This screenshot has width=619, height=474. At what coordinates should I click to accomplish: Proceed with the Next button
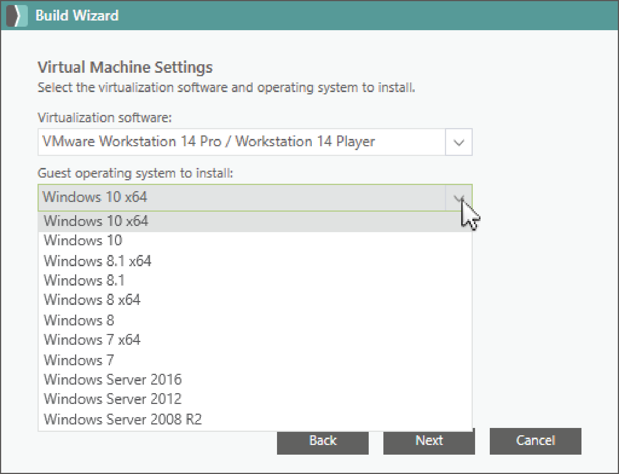[429, 441]
